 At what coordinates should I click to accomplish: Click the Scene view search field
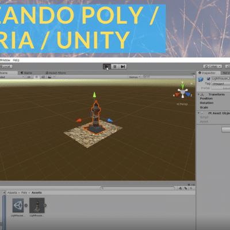(x=168, y=77)
